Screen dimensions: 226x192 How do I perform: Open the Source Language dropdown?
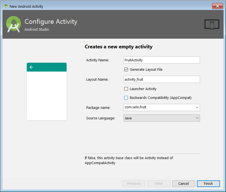coord(162,118)
